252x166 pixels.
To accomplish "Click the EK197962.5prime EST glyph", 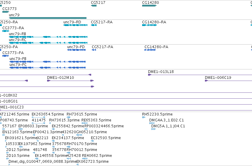I will (21, 147).
